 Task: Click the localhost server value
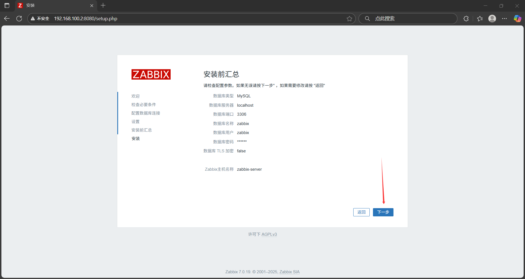pos(245,105)
